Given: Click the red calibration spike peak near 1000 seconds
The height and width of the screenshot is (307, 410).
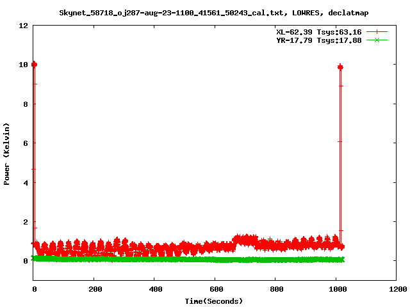Looking at the screenshot, I should [x=340, y=67].
